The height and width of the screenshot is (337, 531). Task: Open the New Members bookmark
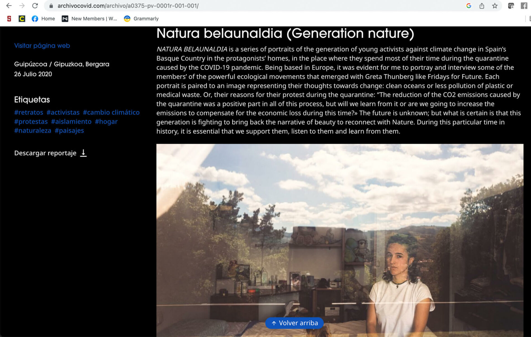pos(89,18)
